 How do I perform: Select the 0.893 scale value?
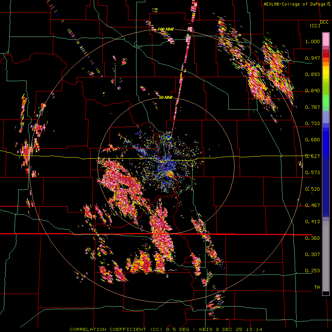point(312,74)
